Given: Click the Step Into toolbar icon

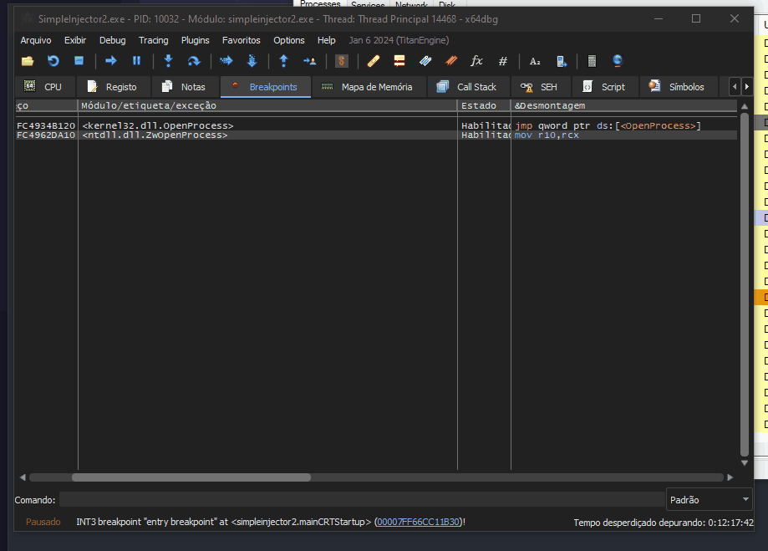Looking at the screenshot, I should click(168, 61).
